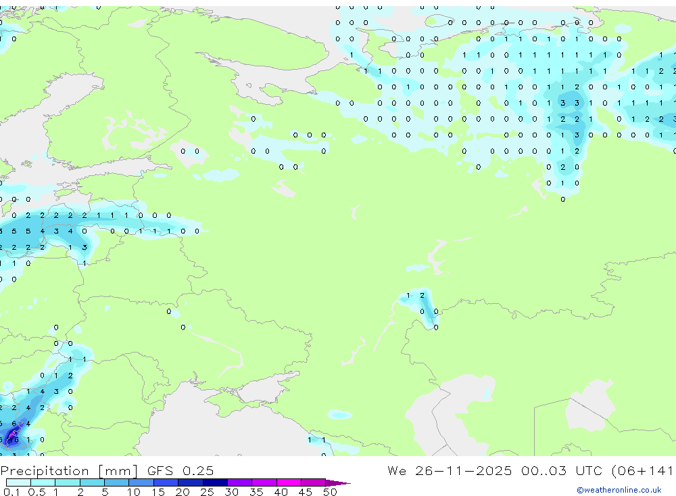Click the 35–40 mm violet legend swatch
The width and height of the screenshot is (676, 496).
pos(264,482)
